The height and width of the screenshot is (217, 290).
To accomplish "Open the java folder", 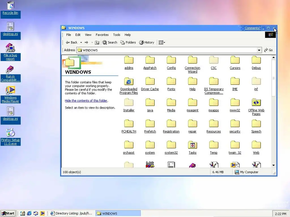I will click(150, 105).
